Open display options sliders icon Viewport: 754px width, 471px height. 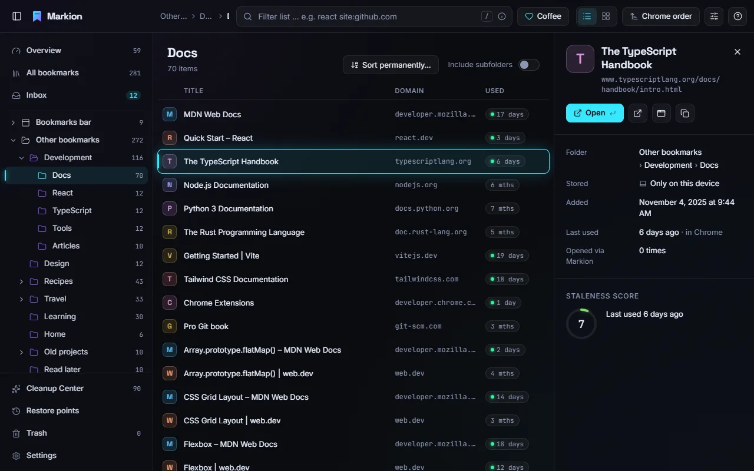point(714,16)
